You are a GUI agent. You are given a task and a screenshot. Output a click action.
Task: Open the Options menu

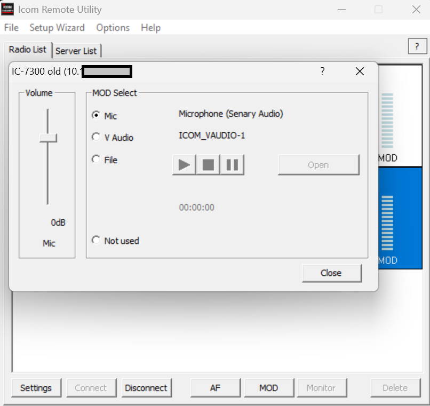coord(113,28)
